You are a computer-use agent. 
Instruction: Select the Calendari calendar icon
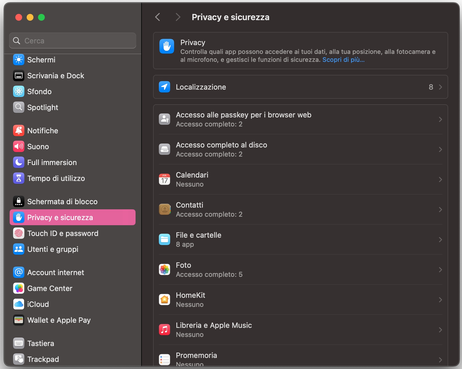[164, 179]
